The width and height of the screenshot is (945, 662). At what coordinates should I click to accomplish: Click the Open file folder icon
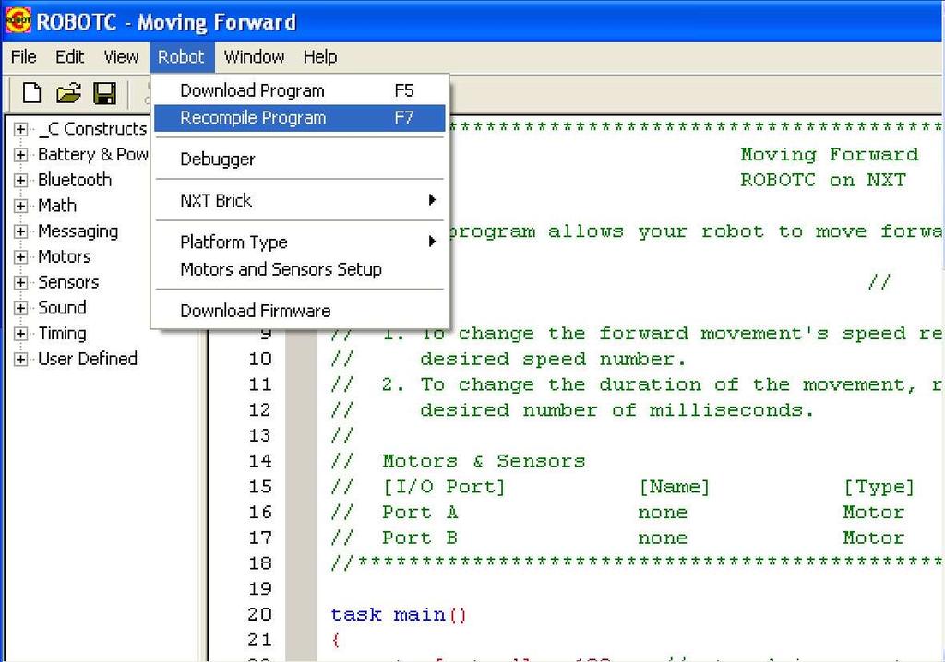(68, 94)
